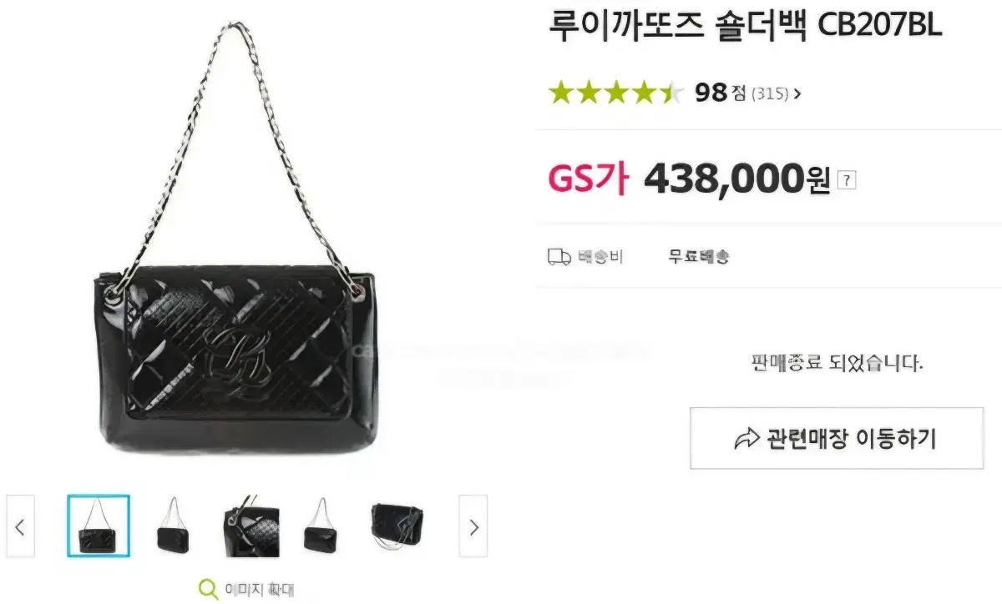Select the third close-up bag thumbnail
Image resolution: width=1002 pixels, height=604 pixels.
[250, 526]
